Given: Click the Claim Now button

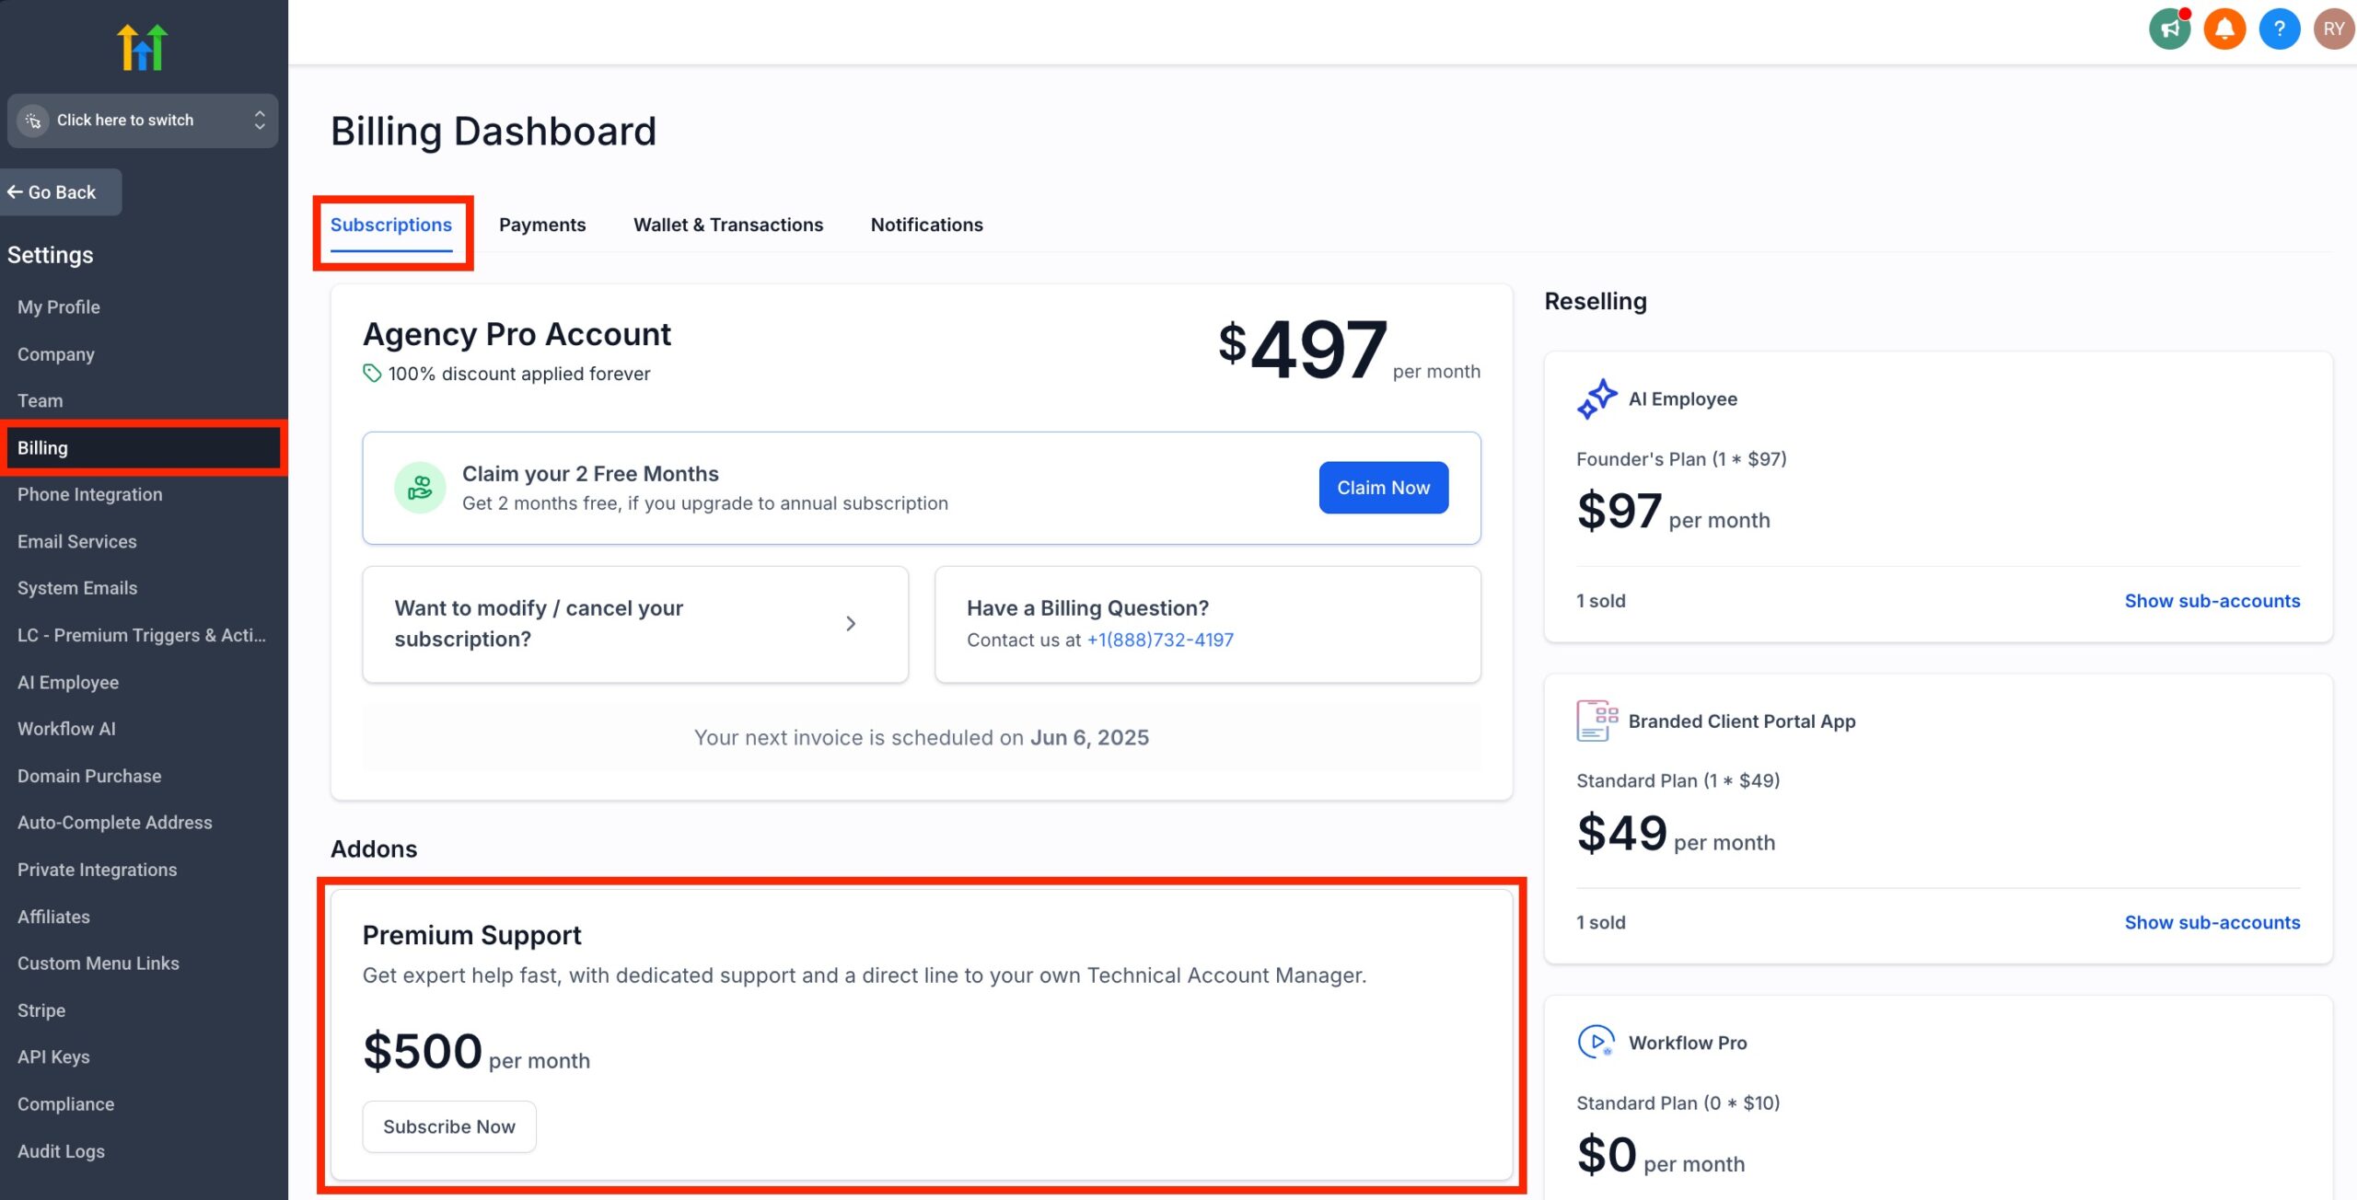Looking at the screenshot, I should pyautogui.click(x=1383, y=487).
